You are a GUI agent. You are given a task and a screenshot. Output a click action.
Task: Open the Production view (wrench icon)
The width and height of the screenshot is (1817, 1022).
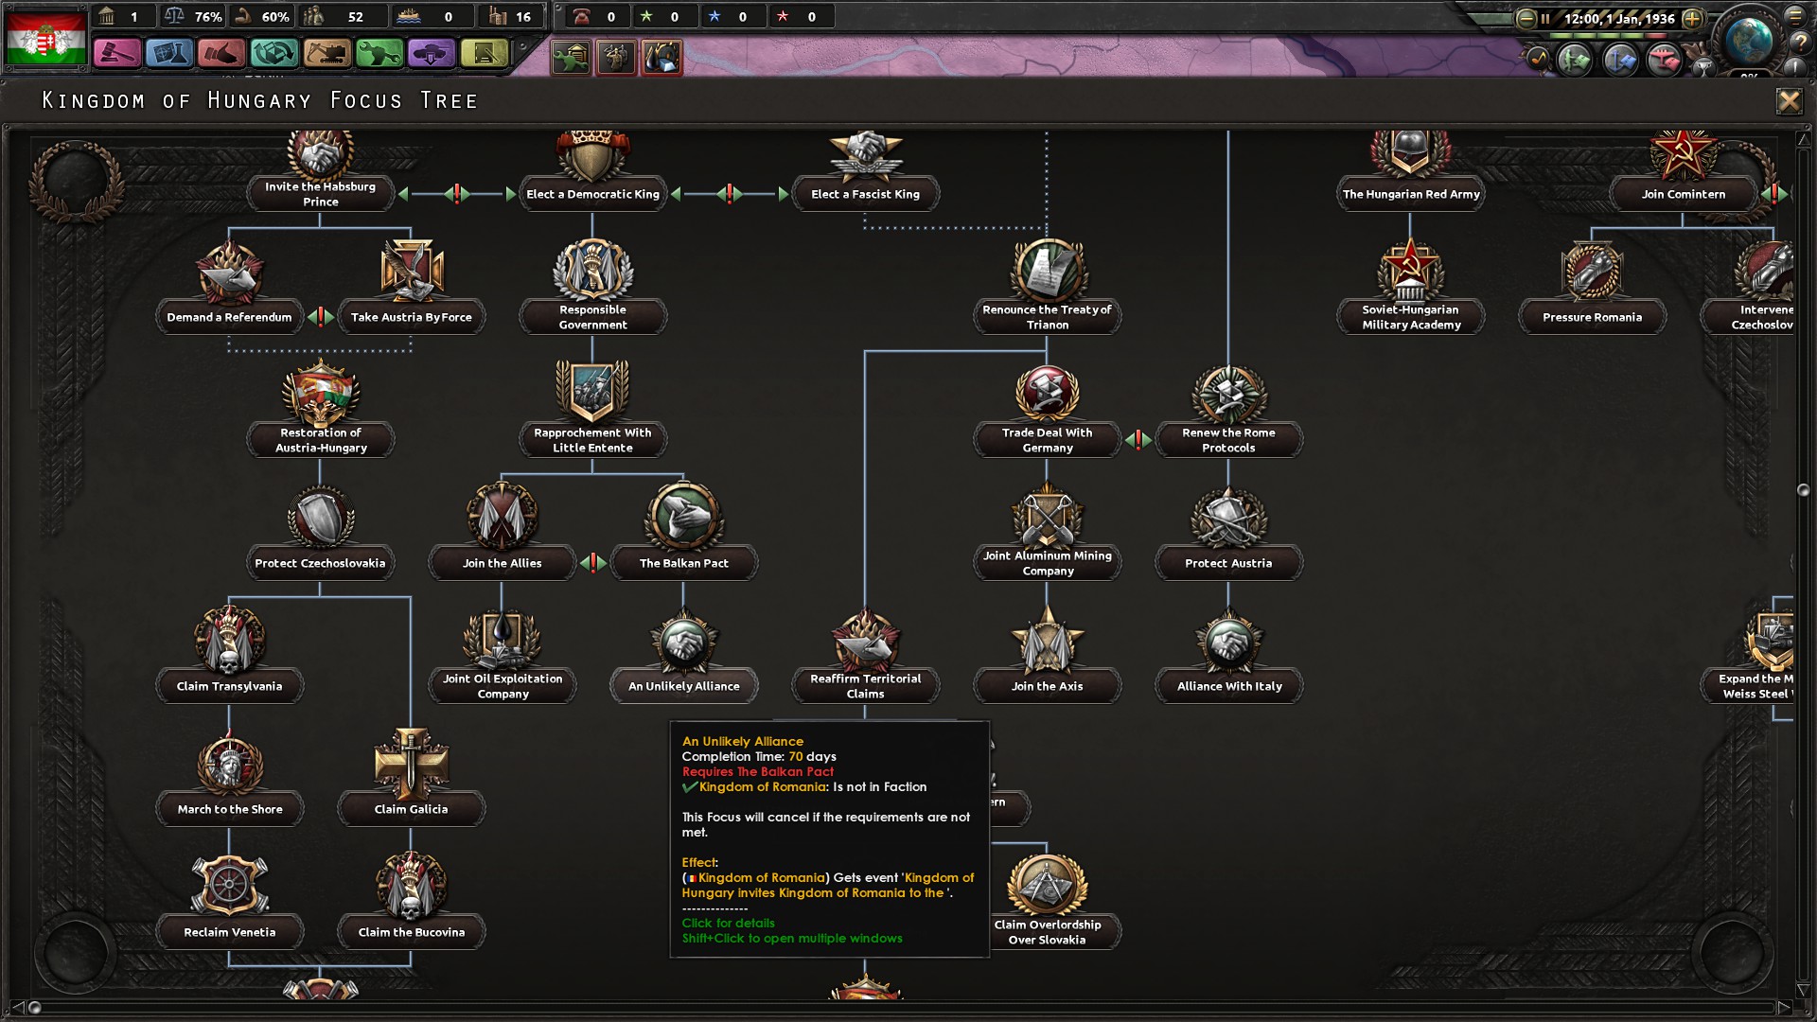379,54
